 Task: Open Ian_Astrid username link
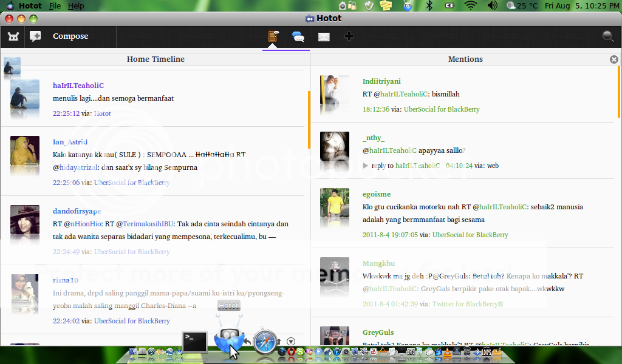(x=70, y=142)
